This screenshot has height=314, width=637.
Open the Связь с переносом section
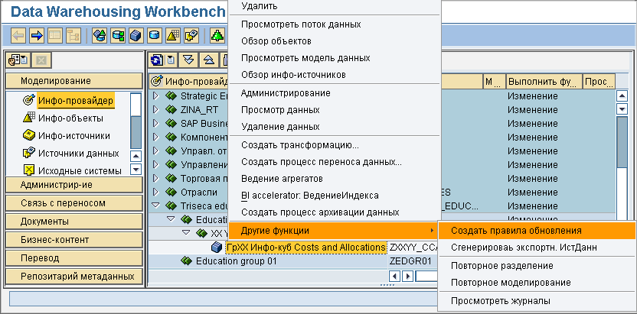coord(74,203)
